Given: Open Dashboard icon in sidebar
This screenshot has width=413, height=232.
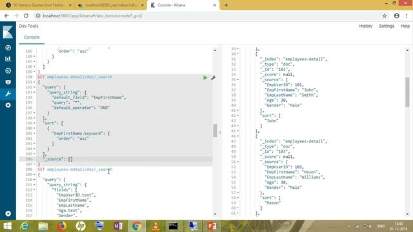Looking at the screenshot, I should click(8, 70).
